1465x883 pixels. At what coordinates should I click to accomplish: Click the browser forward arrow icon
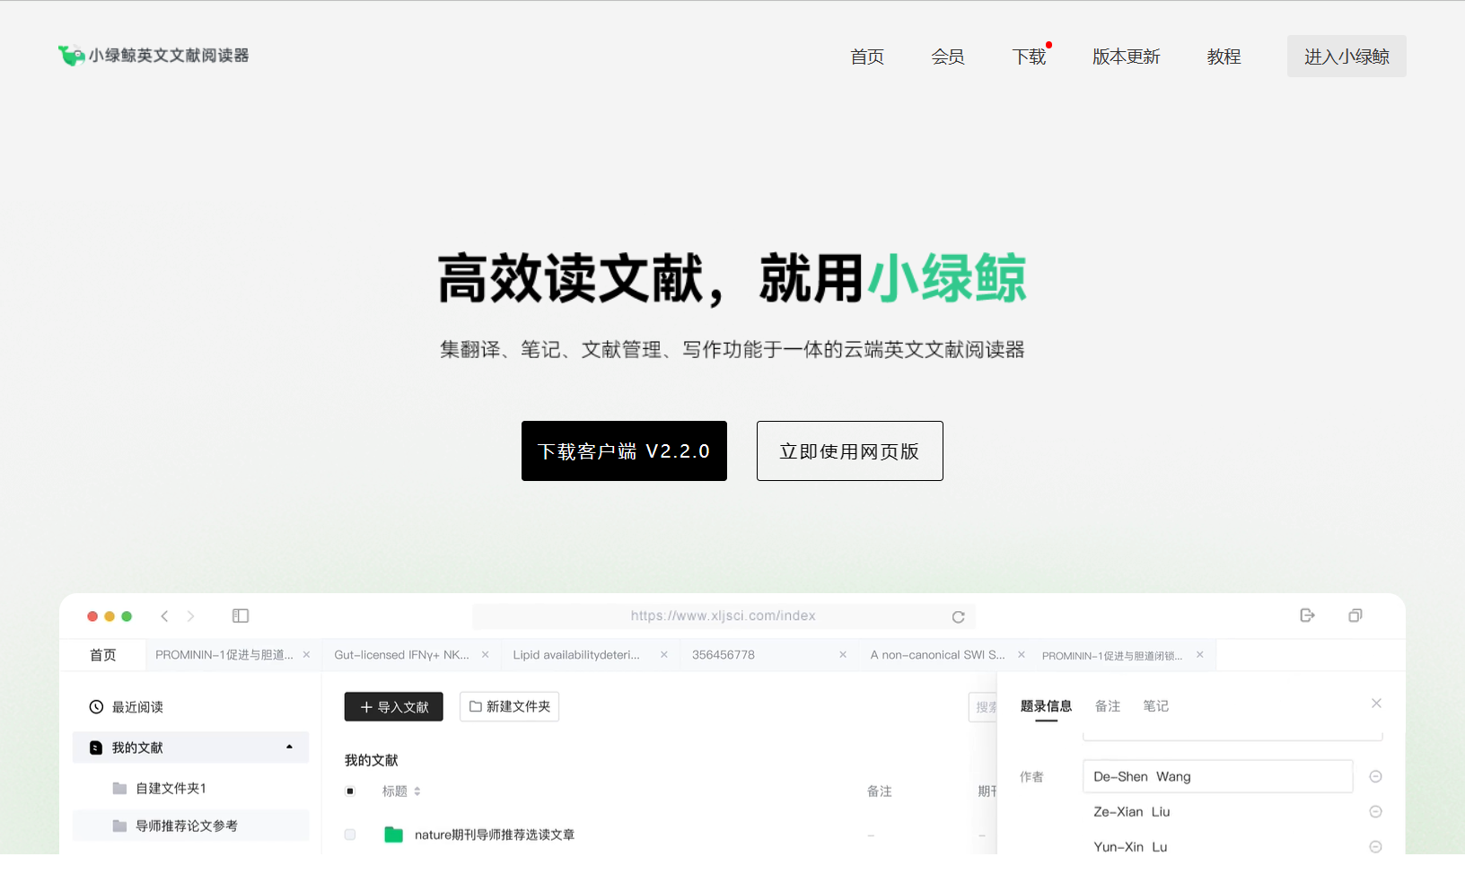tap(190, 616)
